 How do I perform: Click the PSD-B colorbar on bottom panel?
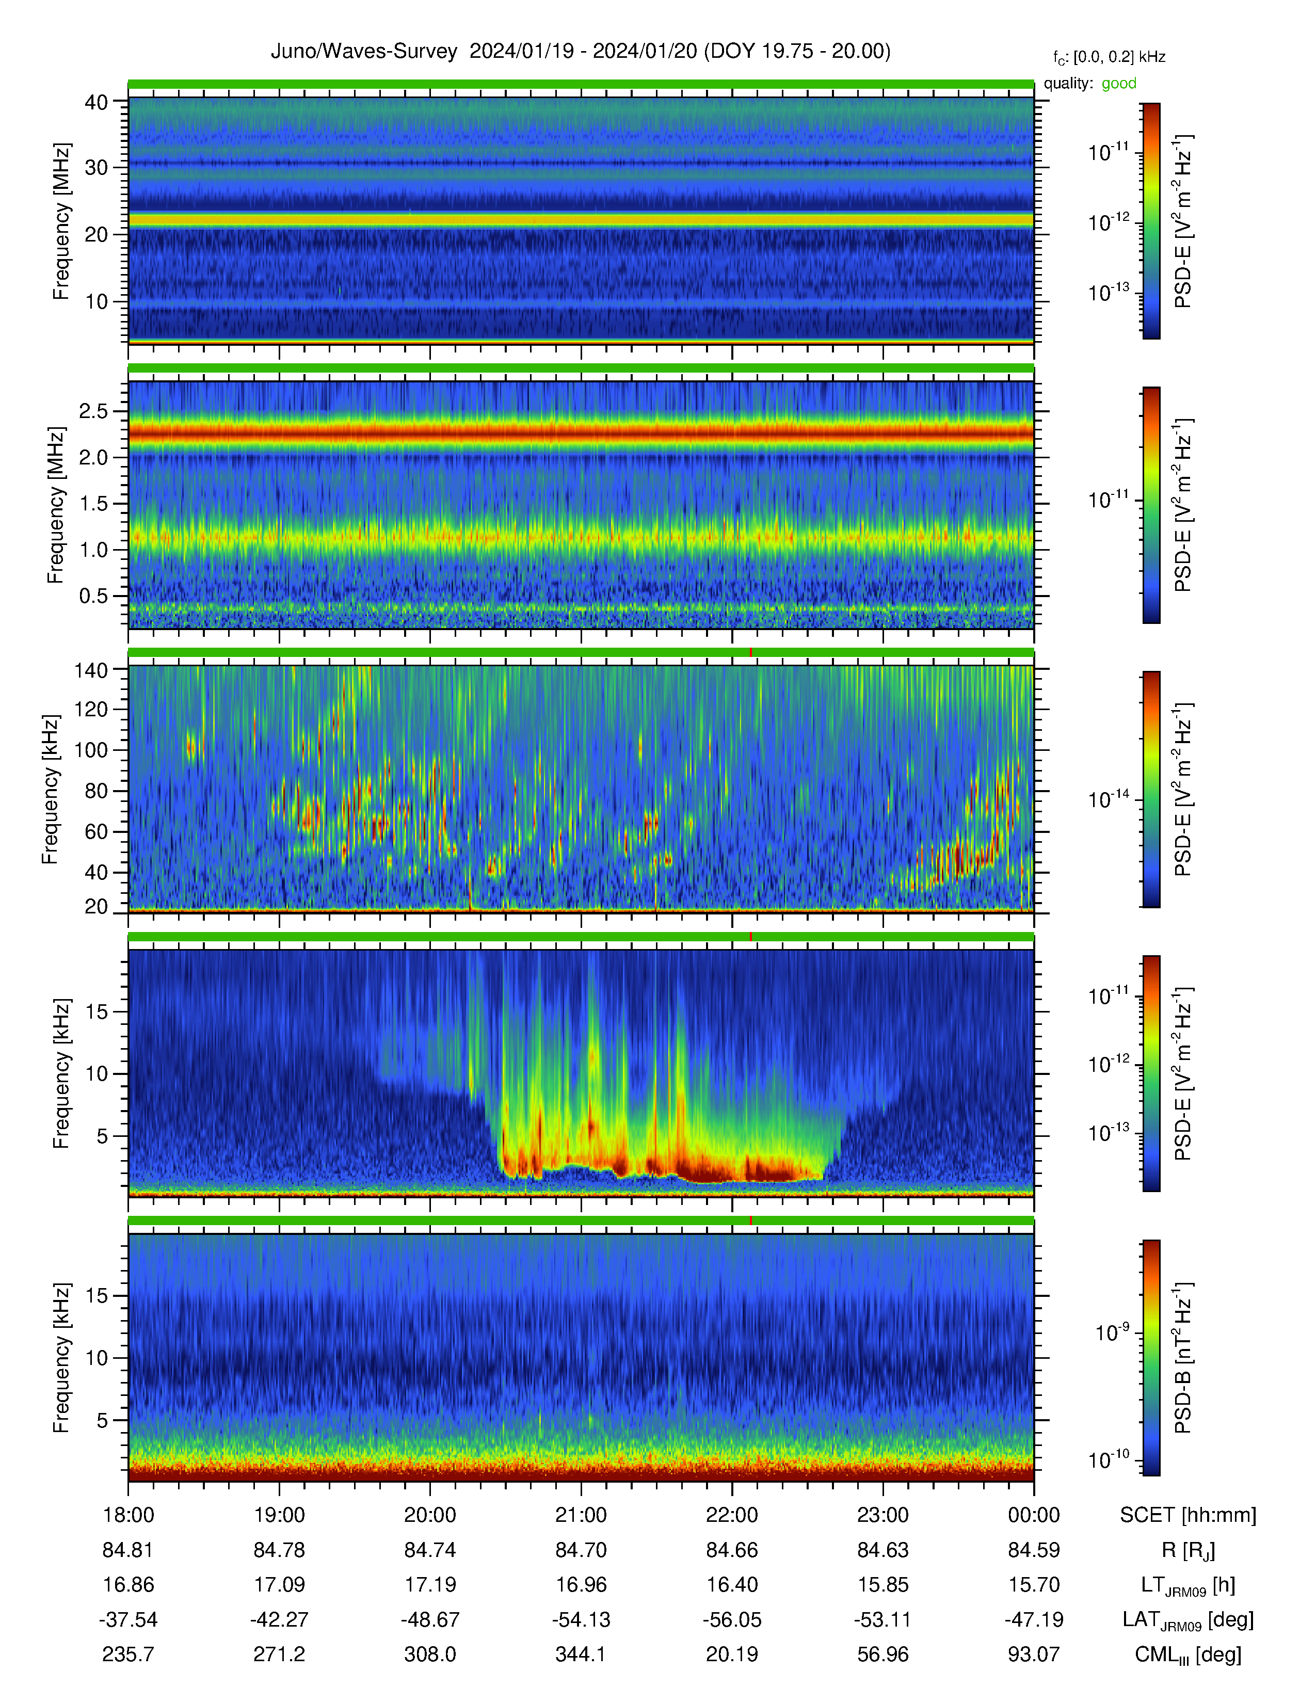[x=1151, y=1358]
